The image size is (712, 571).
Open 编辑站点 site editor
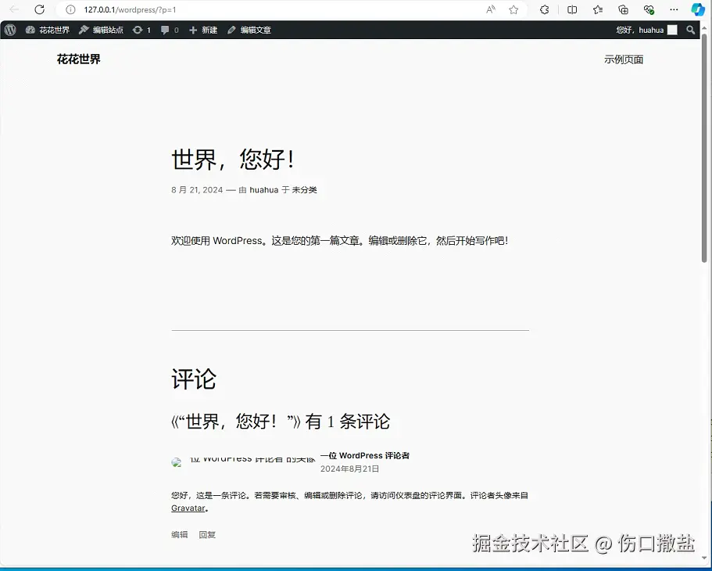click(102, 30)
